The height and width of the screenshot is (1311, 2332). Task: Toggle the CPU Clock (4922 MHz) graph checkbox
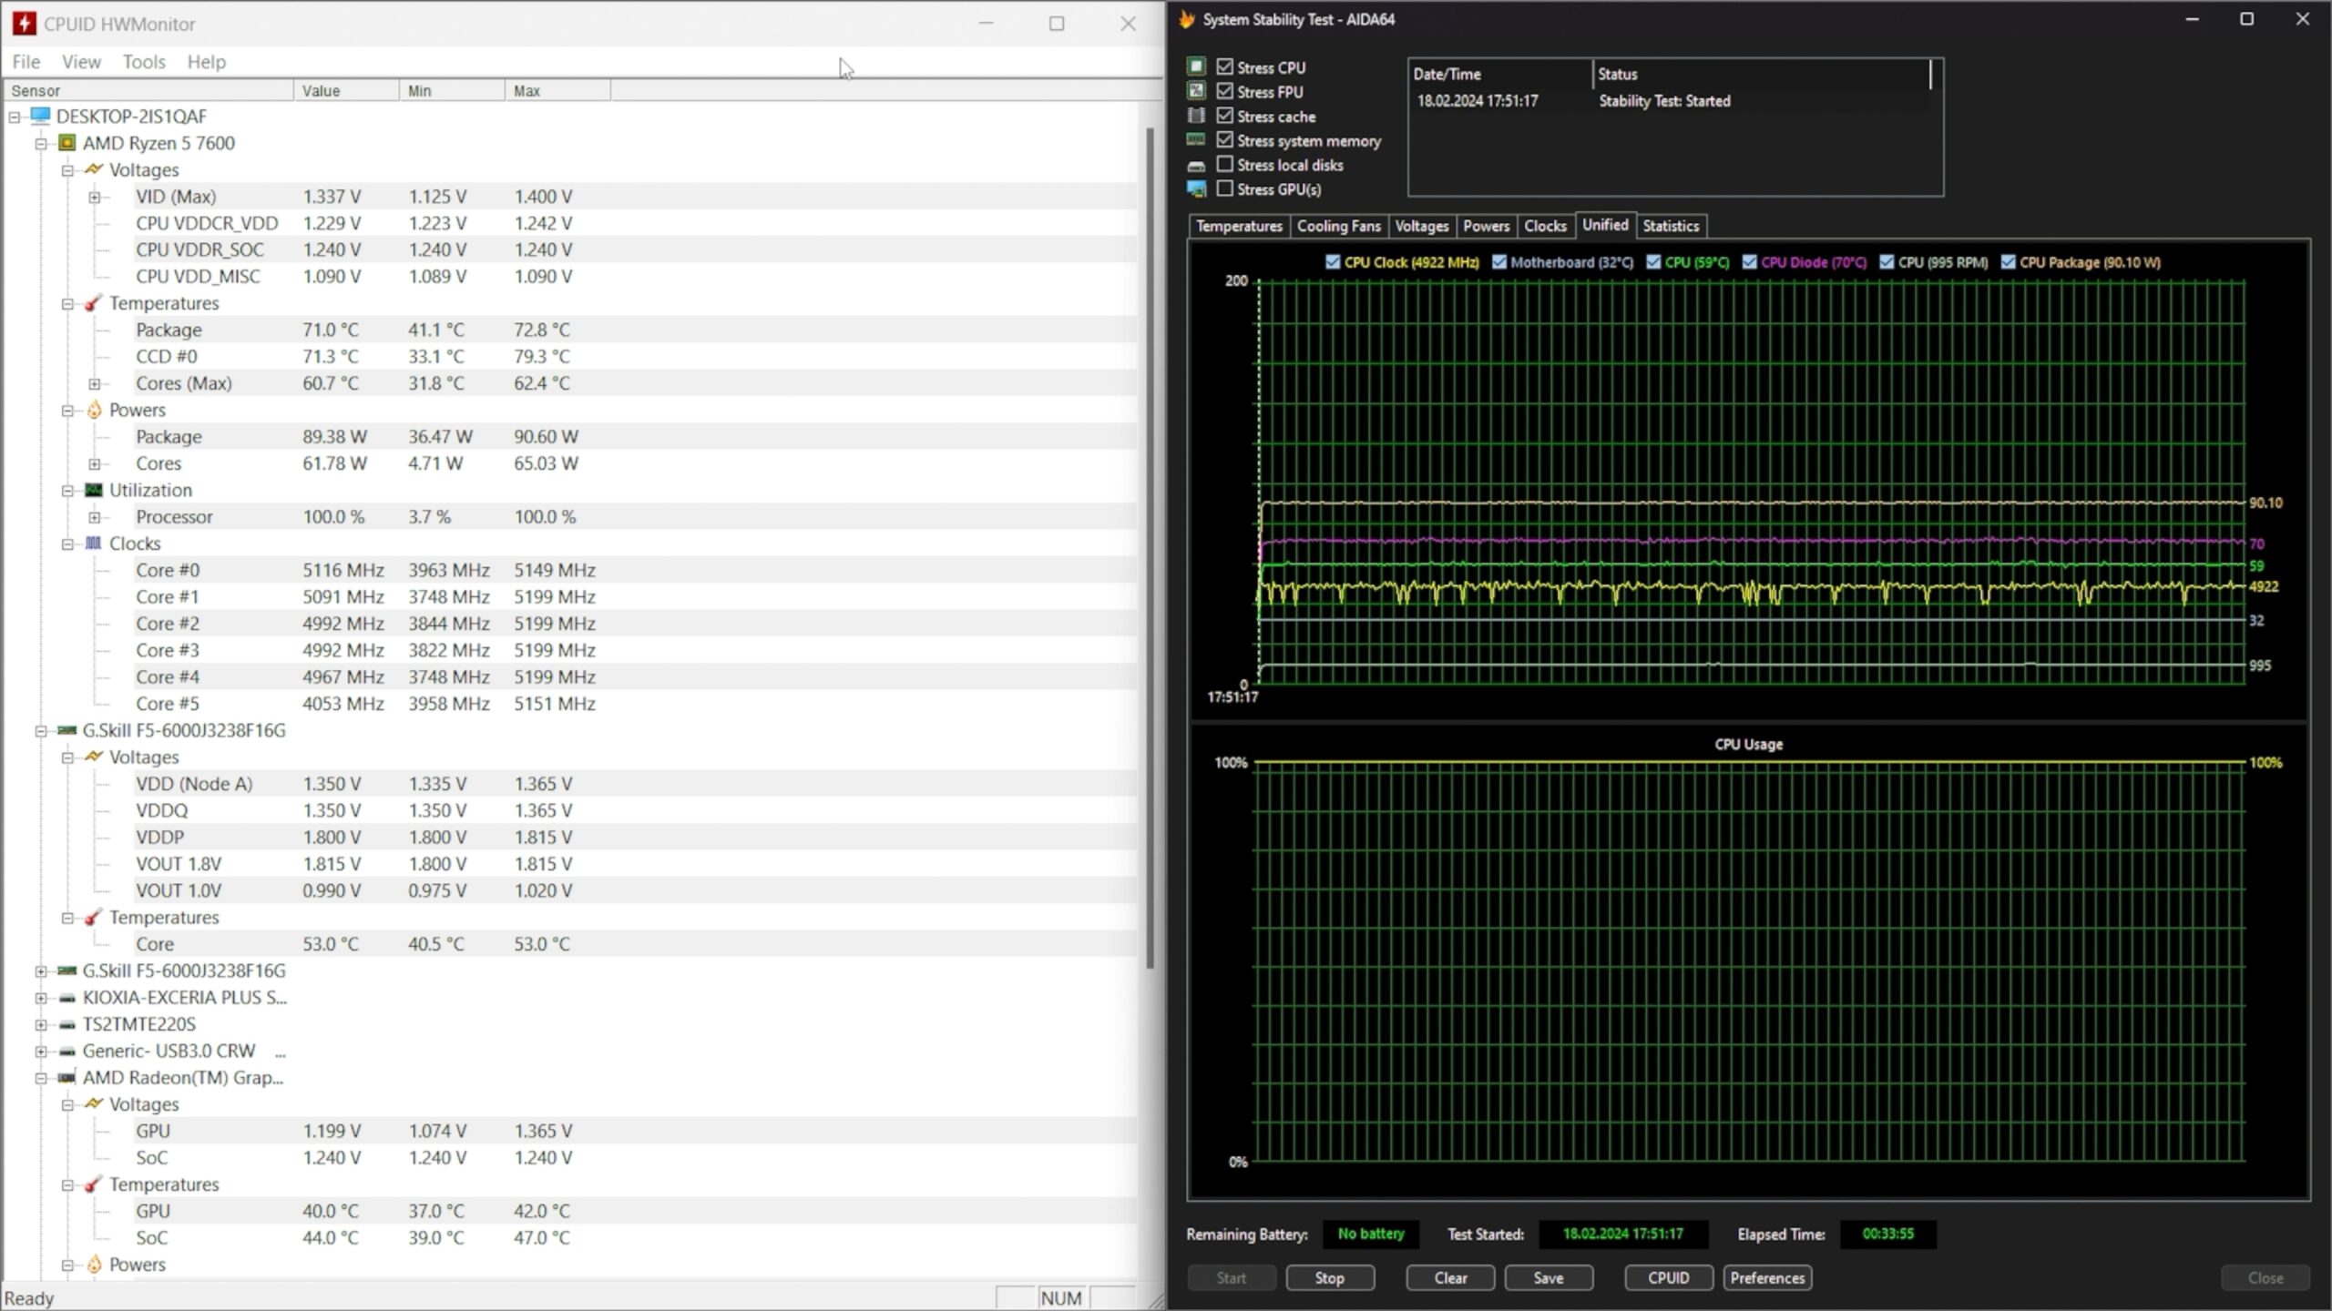click(1333, 262)
